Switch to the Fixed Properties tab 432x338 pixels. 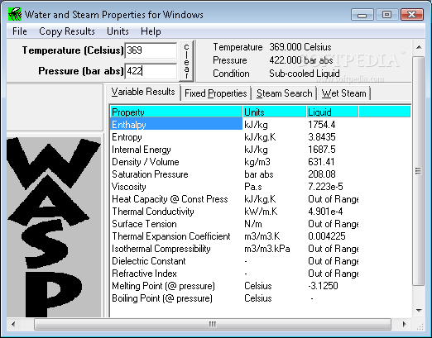(216, 93)
